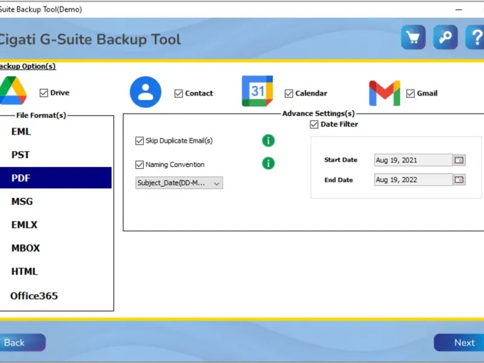Open the Start Date calendar picker
Viewport: 484px width, 363px height.
tap(459, 160)
